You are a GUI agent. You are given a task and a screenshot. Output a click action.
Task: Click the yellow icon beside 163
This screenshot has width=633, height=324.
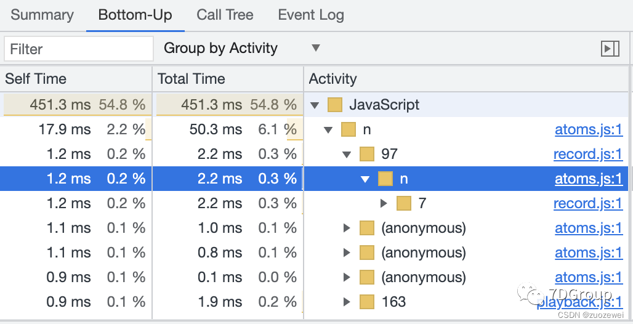[367, 302]
